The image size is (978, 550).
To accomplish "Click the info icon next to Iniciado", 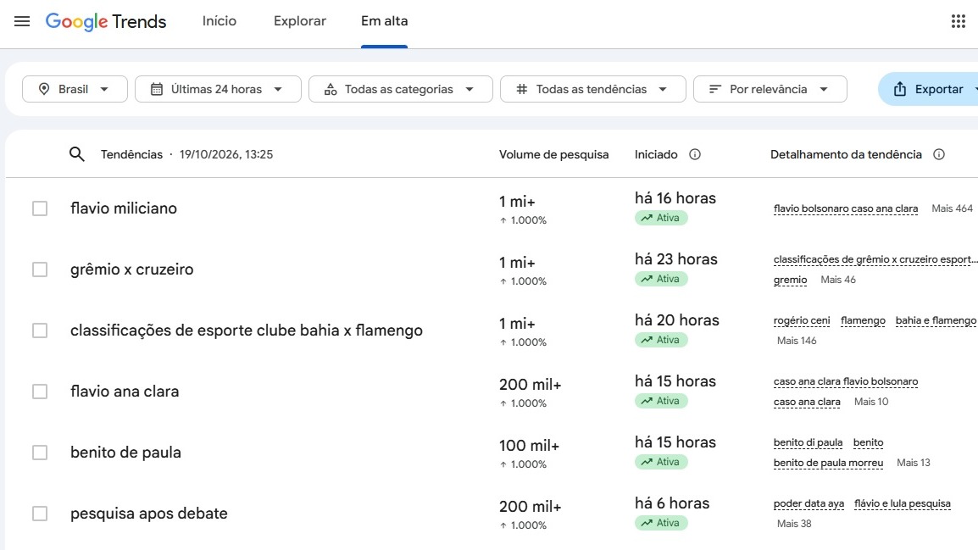I will pos(695,154).
